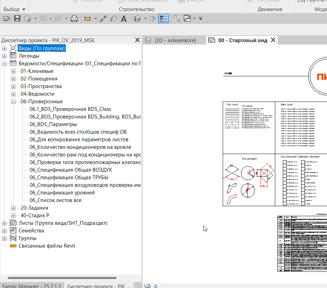This screenshot has height=288, width=327.
Task: Expand the 01-Ключевые folder
Action: (x=13, y=71)
